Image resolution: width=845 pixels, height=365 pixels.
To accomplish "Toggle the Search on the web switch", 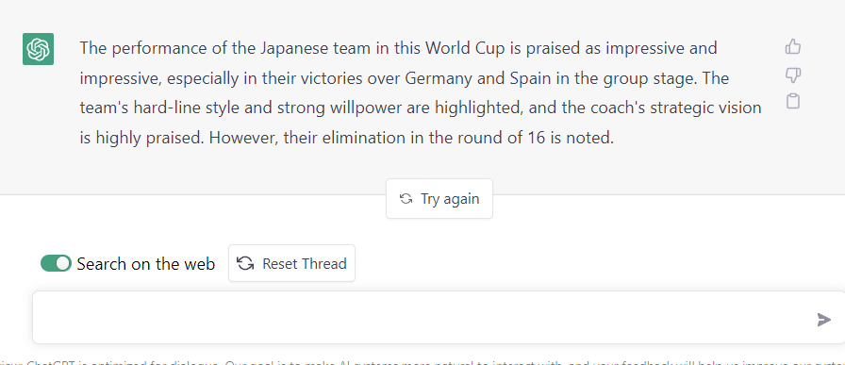I will (56, 263).
